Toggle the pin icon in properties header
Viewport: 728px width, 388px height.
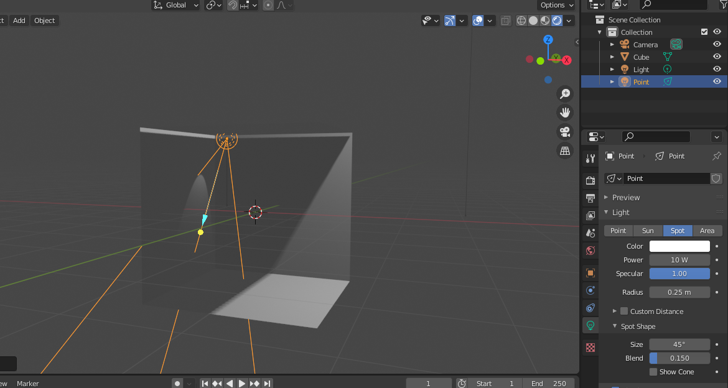717,156
